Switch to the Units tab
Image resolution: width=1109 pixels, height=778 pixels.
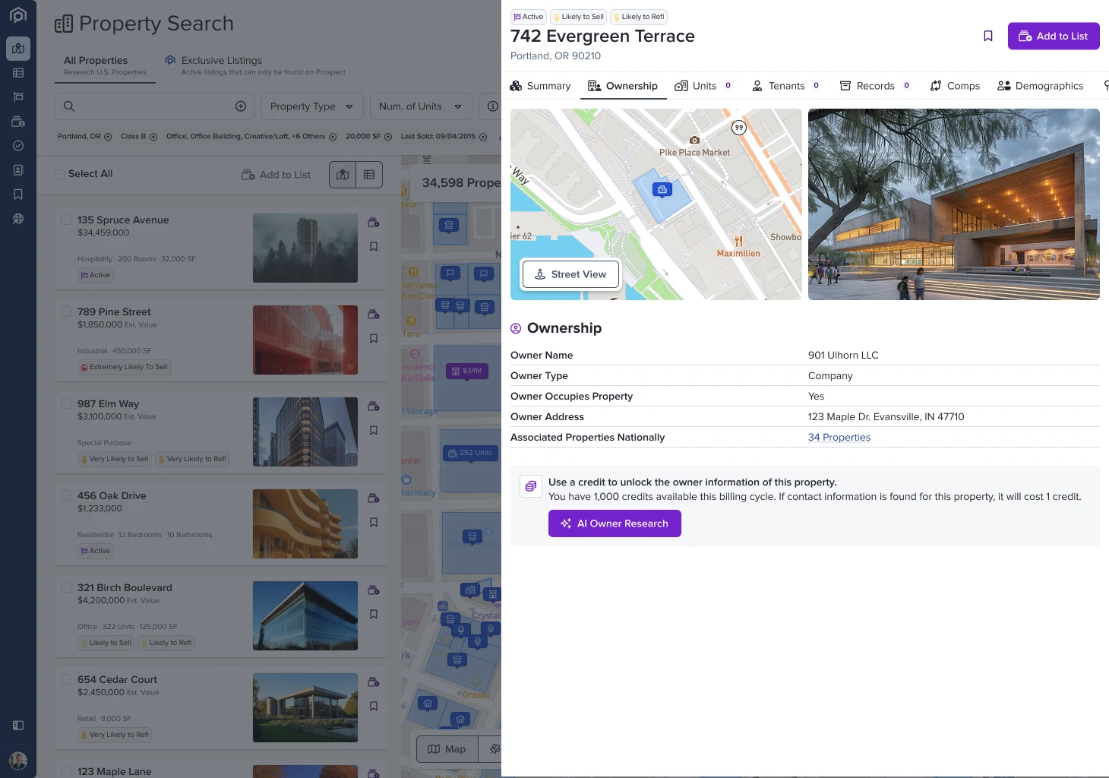703,86
